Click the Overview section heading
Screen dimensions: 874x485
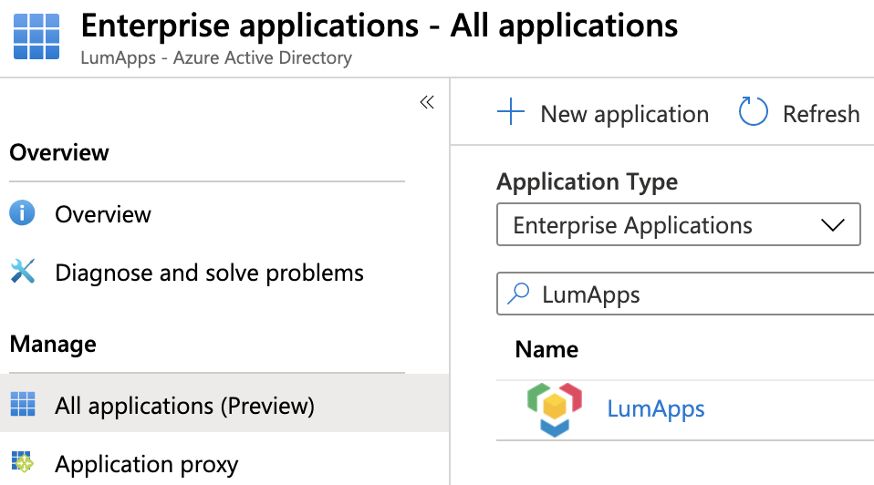(x=59, y=152)
